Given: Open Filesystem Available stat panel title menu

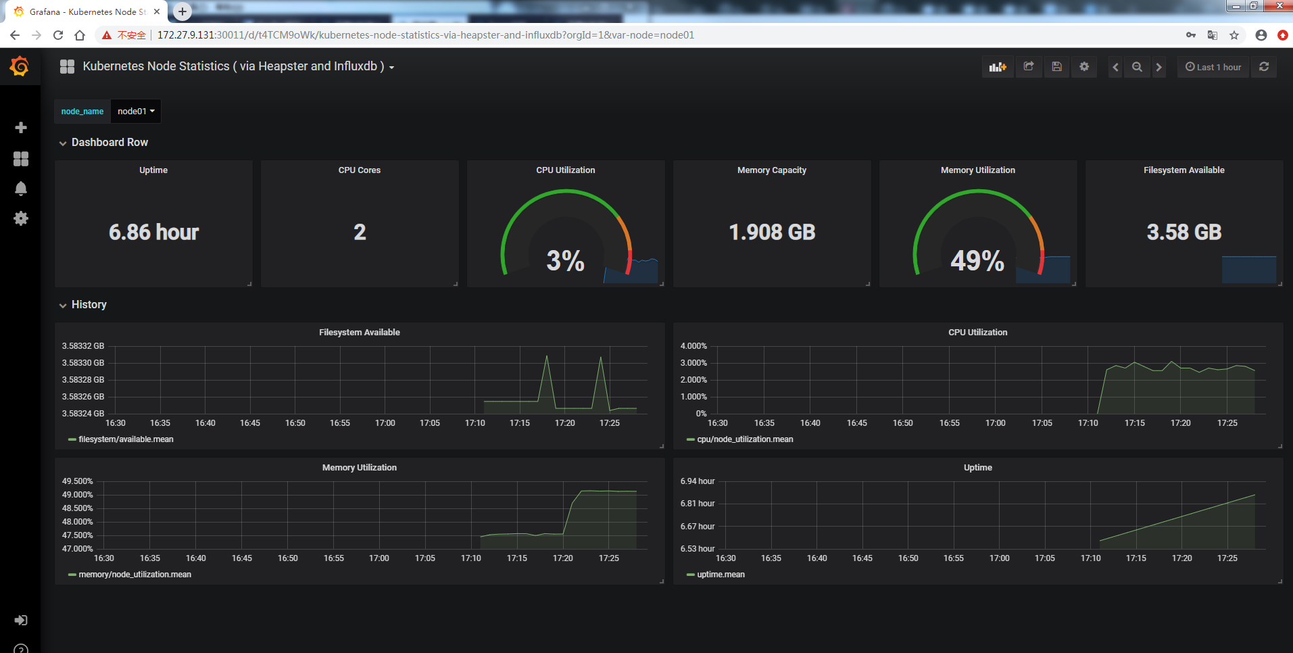Looking at the screenshot, I should point(1184,170).
